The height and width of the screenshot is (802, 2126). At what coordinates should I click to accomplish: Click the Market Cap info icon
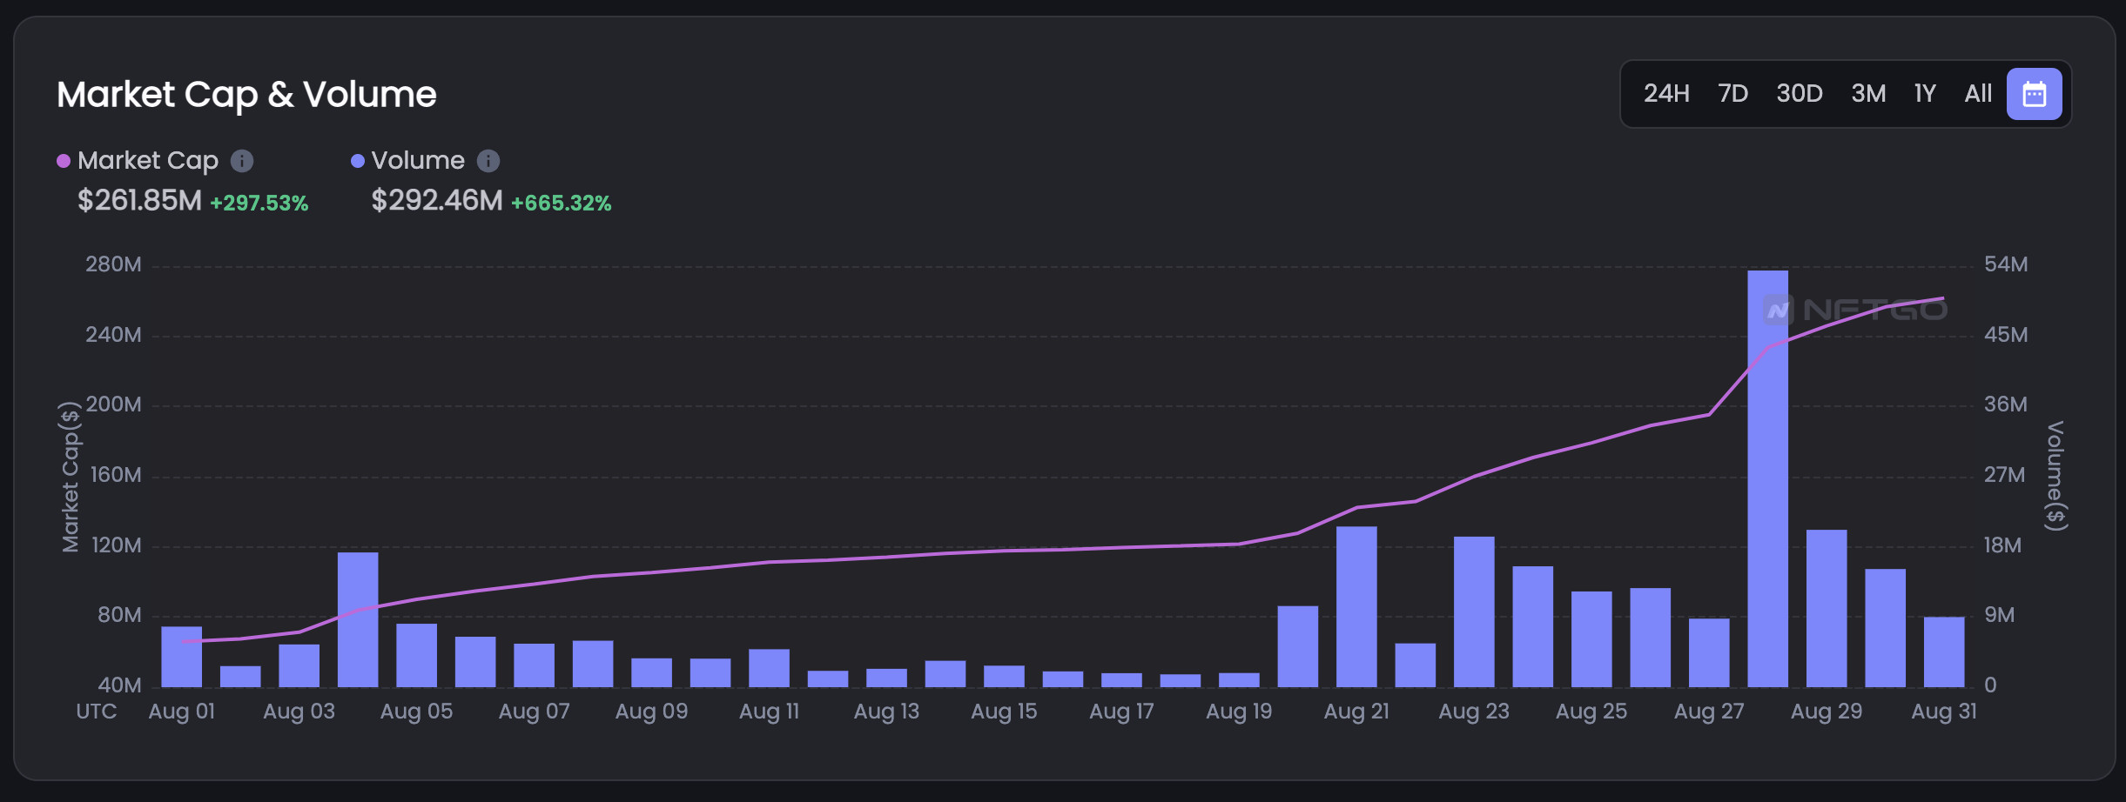242,161
